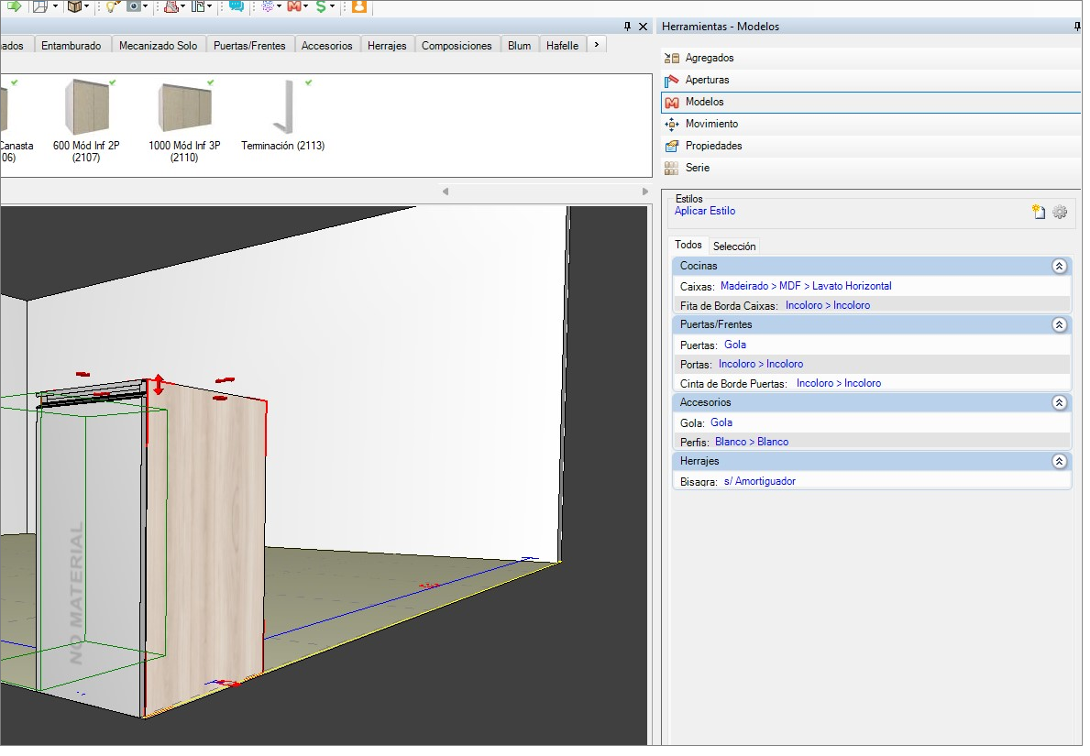Click the Agregados panel icon
The image size is (1090, 756).
[672, 59]
